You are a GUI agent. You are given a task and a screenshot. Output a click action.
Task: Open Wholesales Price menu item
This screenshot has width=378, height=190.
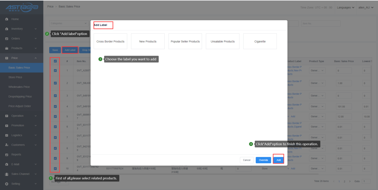click(x=19, y=87)
